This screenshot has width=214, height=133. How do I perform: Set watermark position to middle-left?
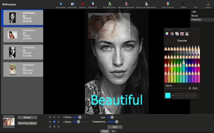coord(50,122)
